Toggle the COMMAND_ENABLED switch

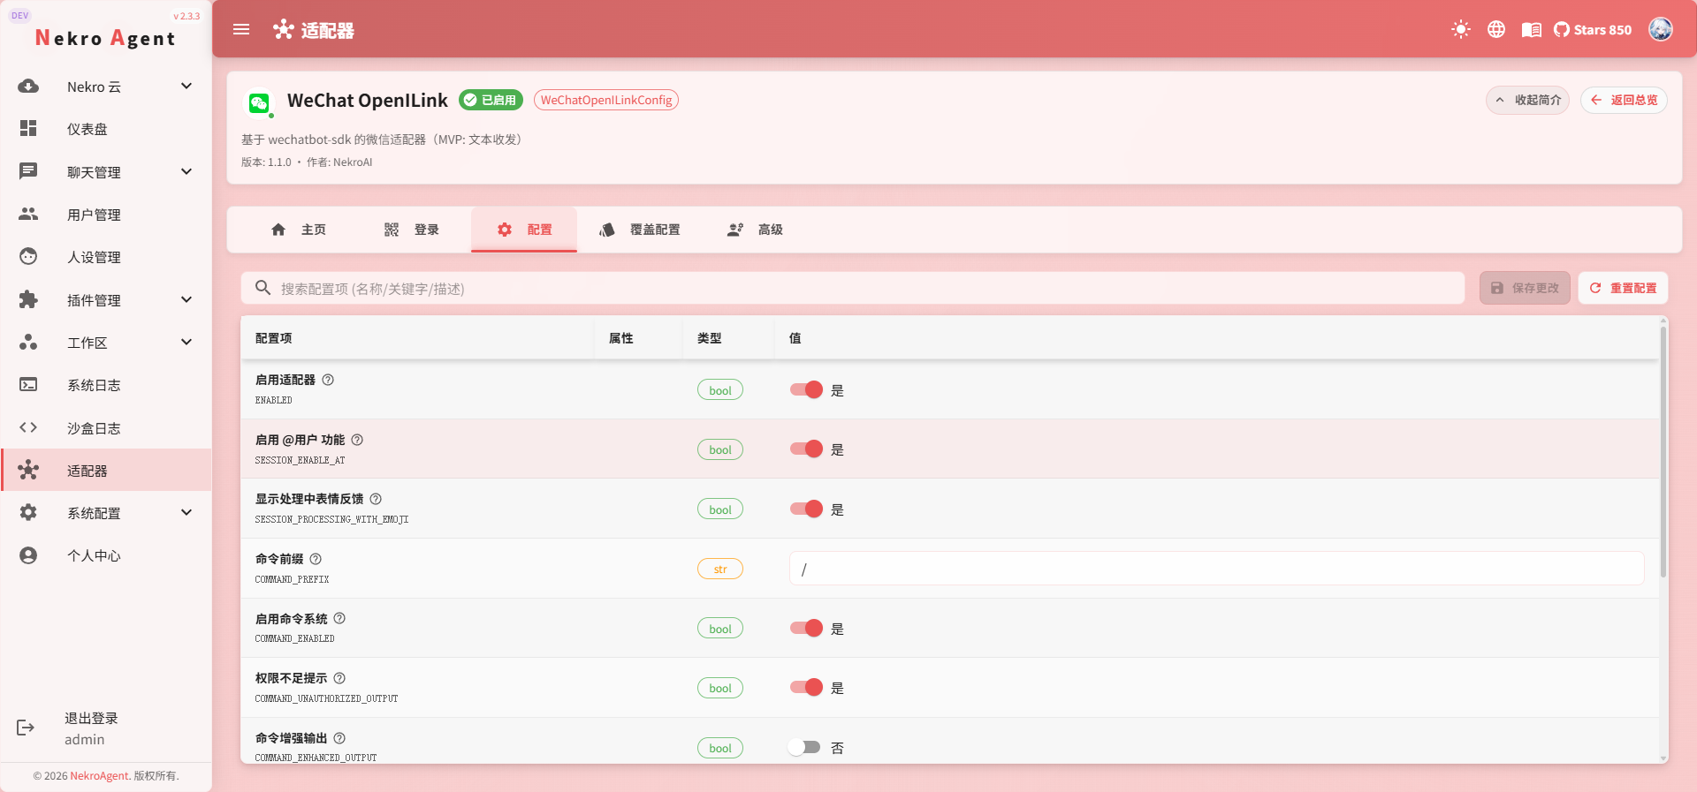click(806, 629)
